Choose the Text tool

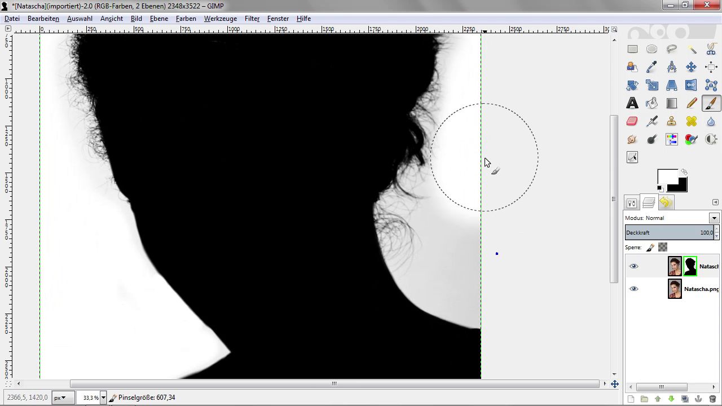click(x=632, y=103)
